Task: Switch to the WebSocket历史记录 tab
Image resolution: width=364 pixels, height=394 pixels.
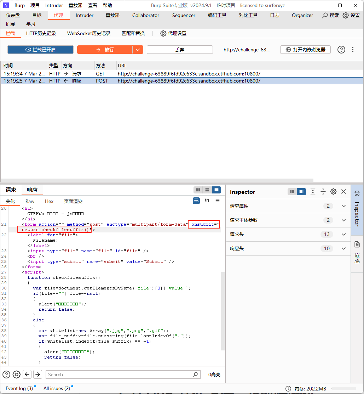Action: click(x=89, y=33)
